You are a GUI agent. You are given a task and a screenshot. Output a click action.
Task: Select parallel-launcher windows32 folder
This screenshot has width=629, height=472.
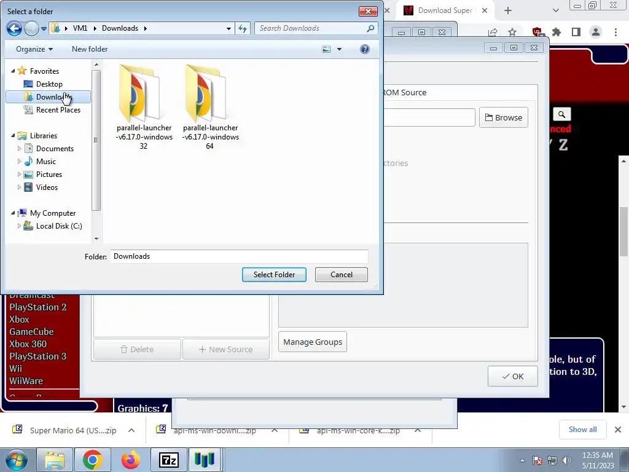[x=144, y=107]
